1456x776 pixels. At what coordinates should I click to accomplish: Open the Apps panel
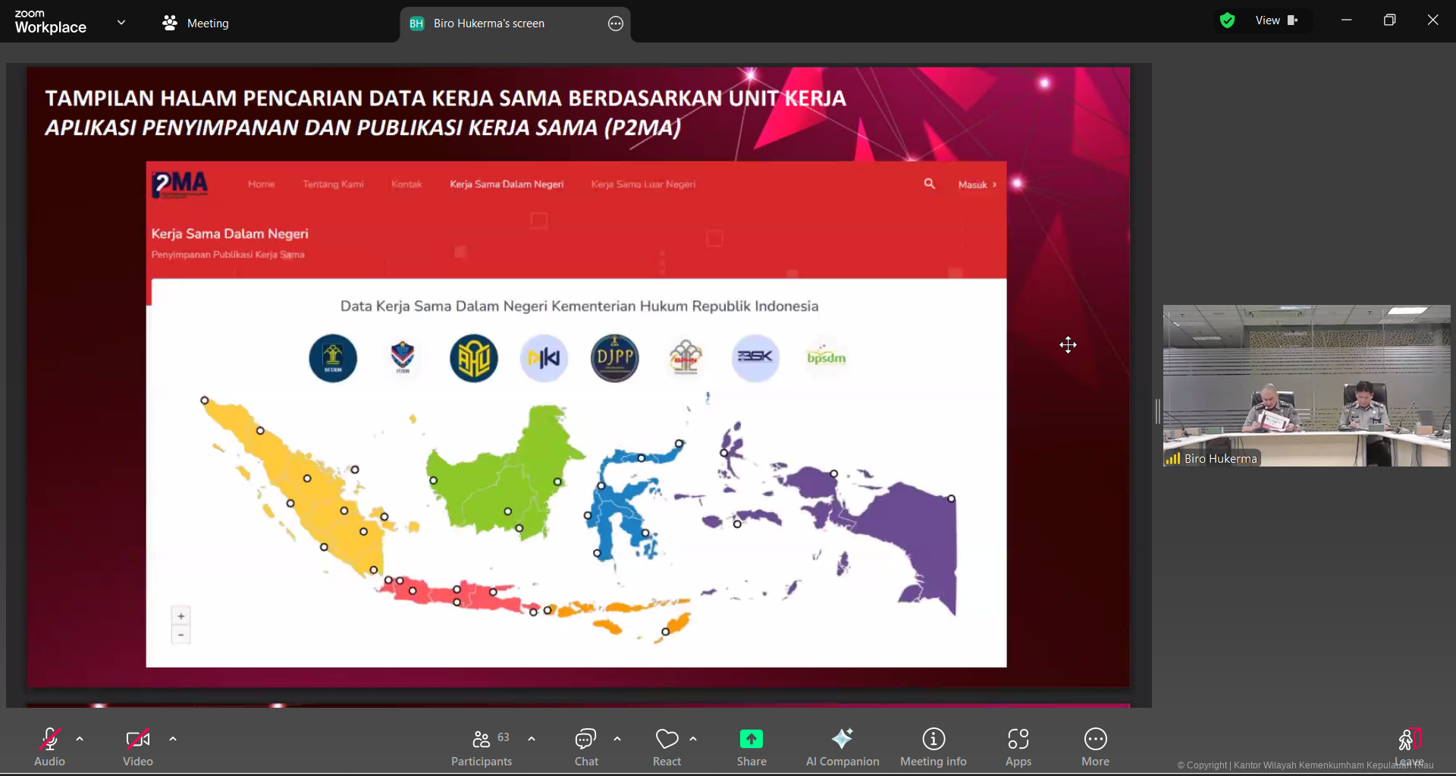pos(1018,747)
